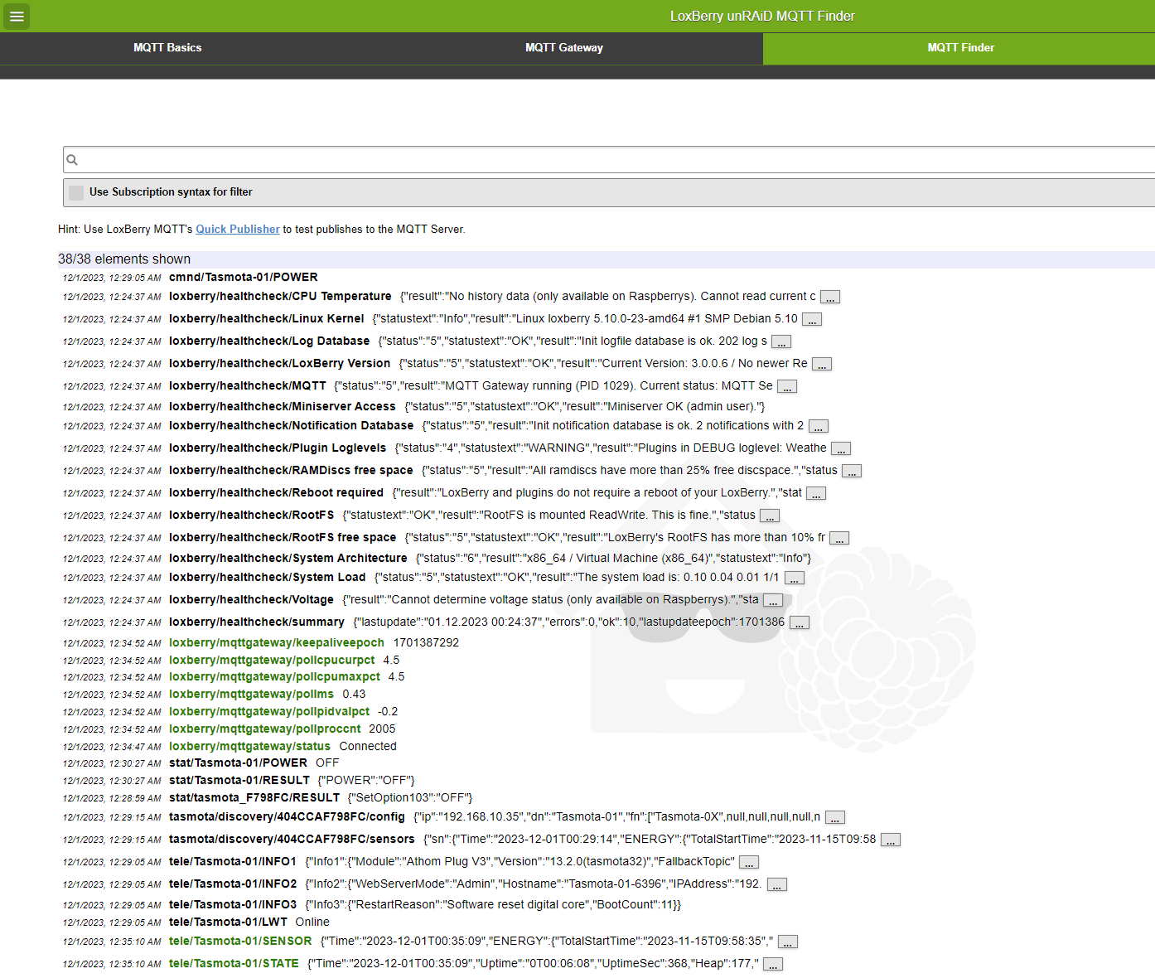Expand the CPU Temperature payload
Screen dimensions: 1155x978
click(829, 298)
